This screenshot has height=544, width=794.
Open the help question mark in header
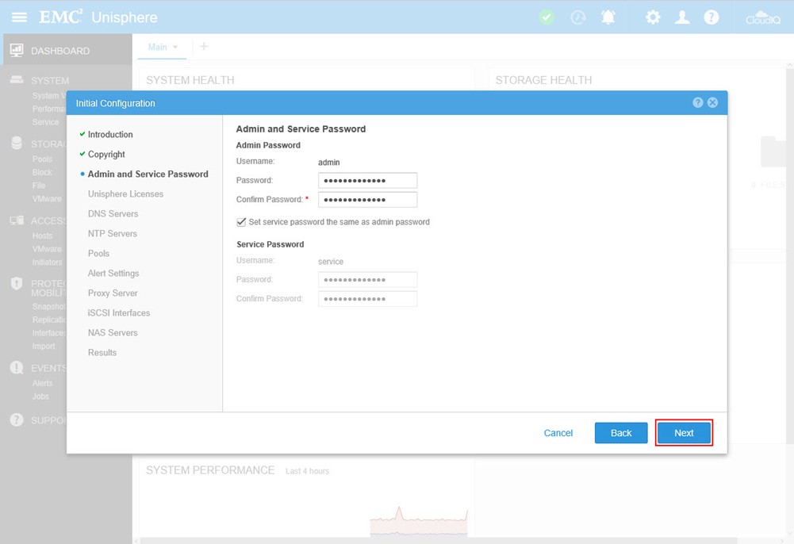point(711,17)
